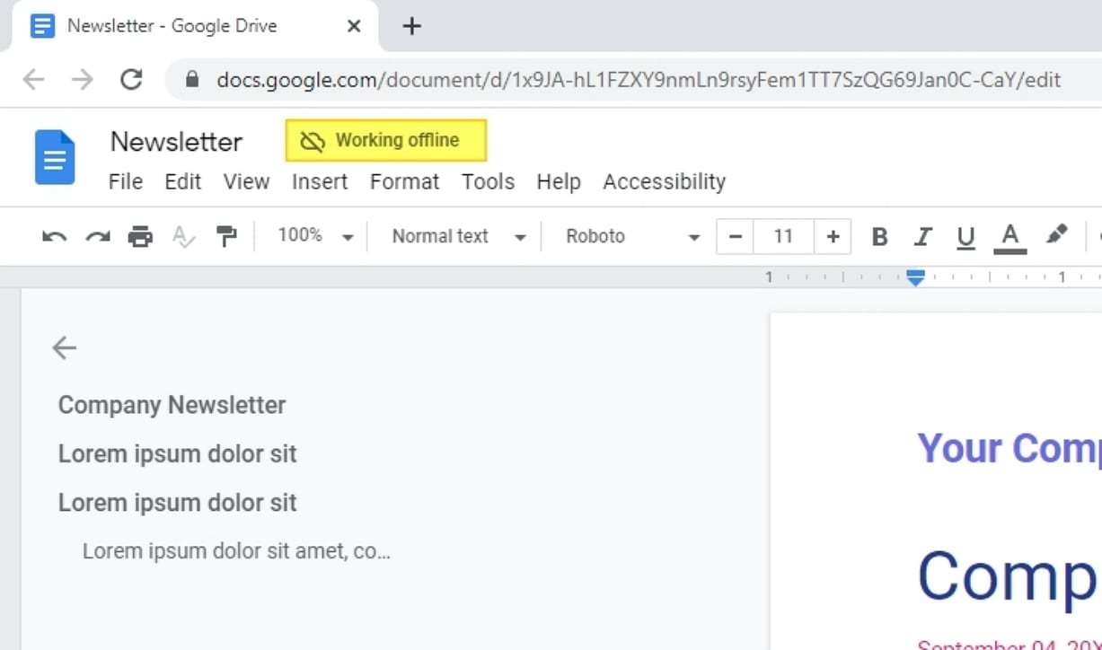Open the text color swatch
This screenshot has width=1102, height=650.
(1009, 236)
